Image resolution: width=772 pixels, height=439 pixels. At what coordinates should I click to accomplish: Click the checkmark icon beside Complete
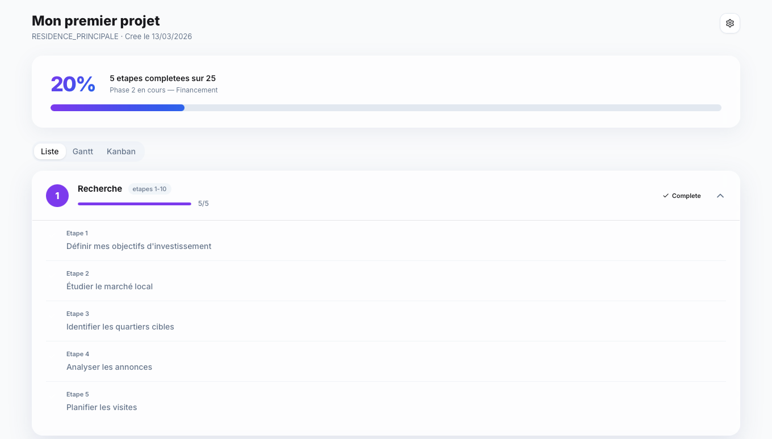click(x=666, y=196)
